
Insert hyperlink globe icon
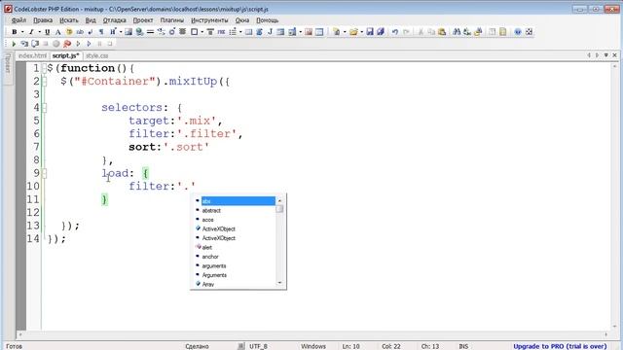click(x=139, y=32)
